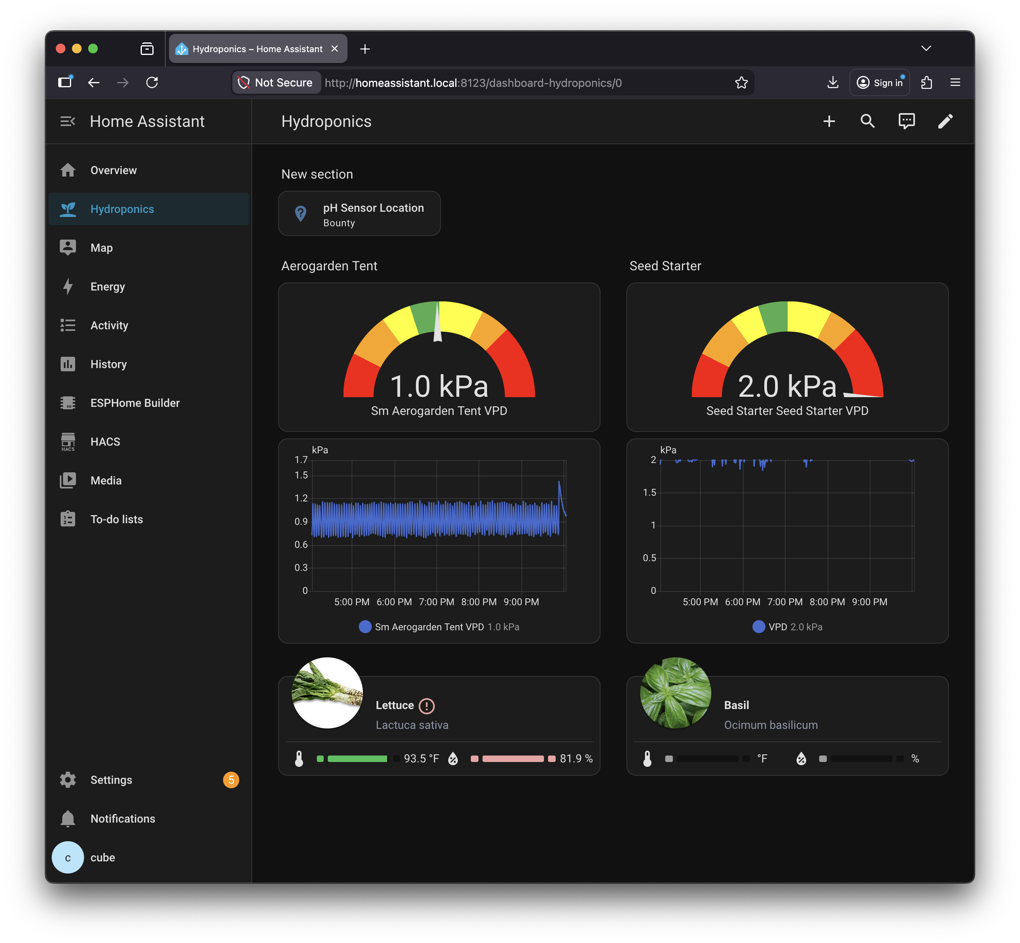Toggle Sm Aerogarden Tent VPD legend series
Viewport: 1020px width, 943px height.
pos(428,627)
